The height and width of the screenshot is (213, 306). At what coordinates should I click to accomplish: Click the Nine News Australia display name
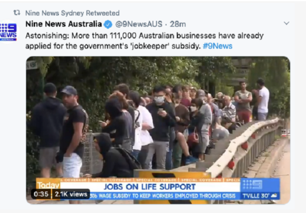pyautogui.click(x=64, y=24)
